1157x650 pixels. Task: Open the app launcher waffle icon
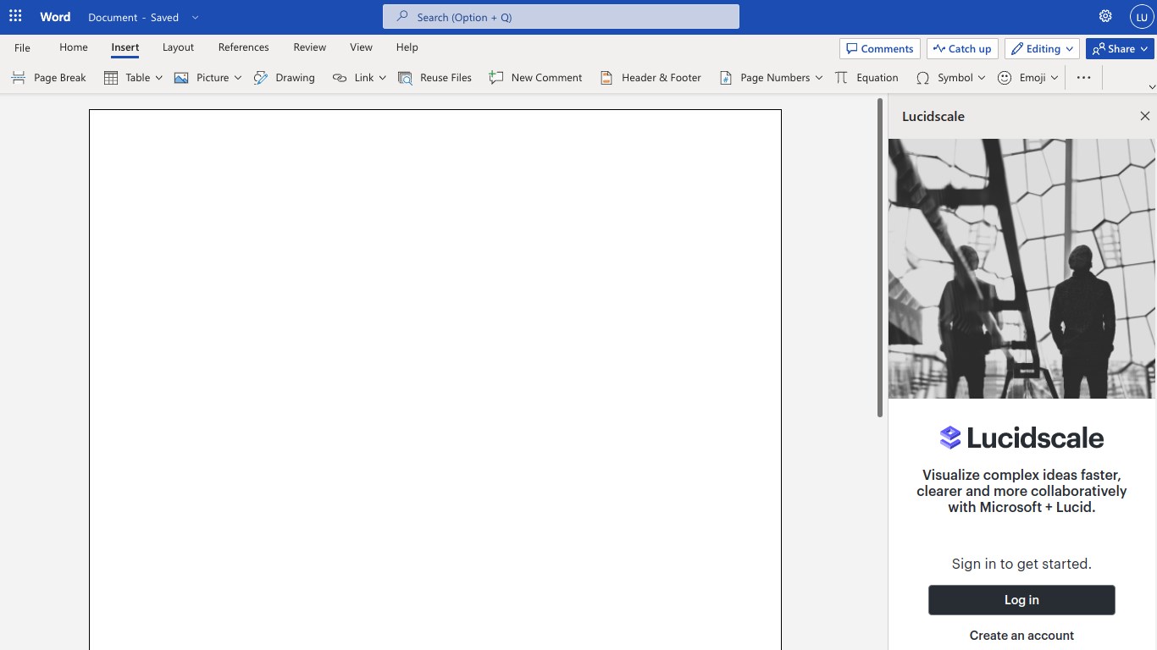15,16
